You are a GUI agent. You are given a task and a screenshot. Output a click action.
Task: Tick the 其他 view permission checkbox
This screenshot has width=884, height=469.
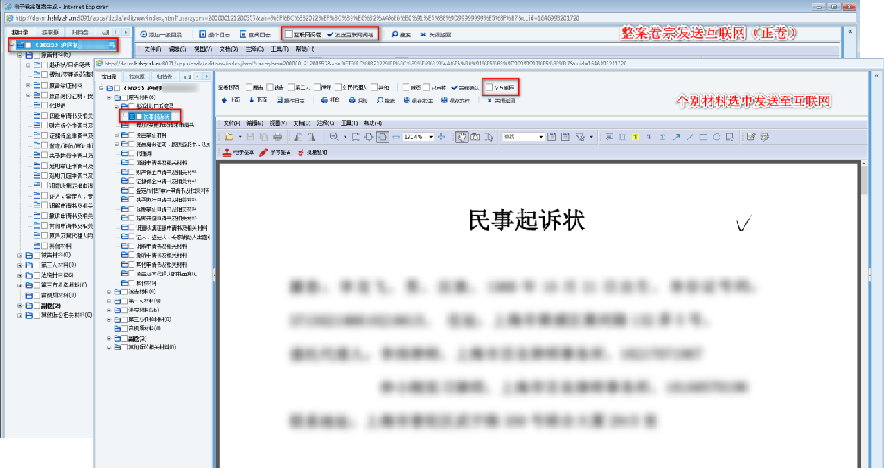(x=374, y=87)
